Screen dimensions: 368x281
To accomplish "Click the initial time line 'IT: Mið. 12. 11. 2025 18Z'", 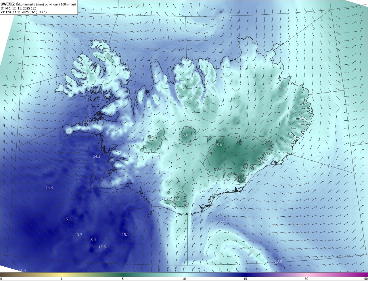I will [19, 8].
